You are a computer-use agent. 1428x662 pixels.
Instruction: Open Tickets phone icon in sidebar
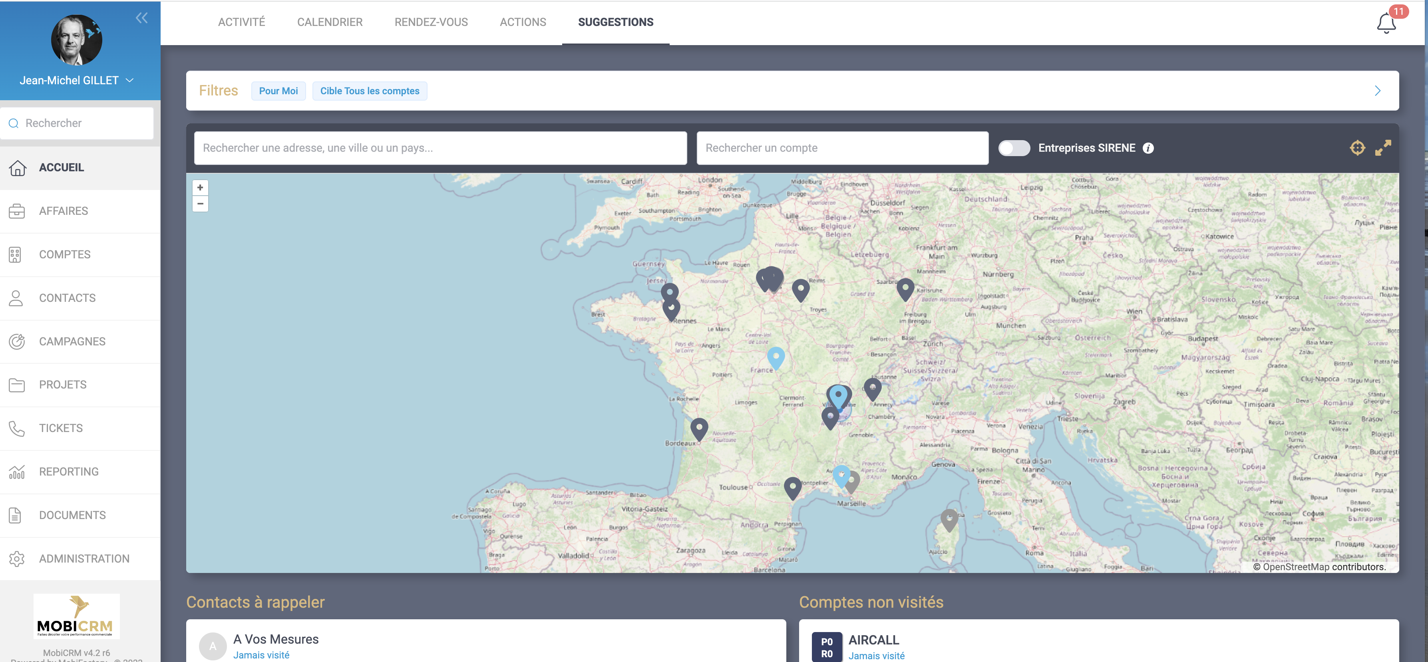point(17,428)
